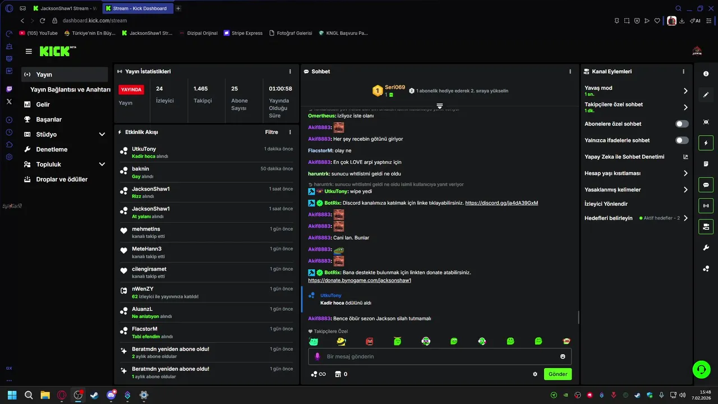The width and height of the screenshot is (718, 404).
Task: Toggle the chat bubble panel icon
Action: click(x=706, y=185)
